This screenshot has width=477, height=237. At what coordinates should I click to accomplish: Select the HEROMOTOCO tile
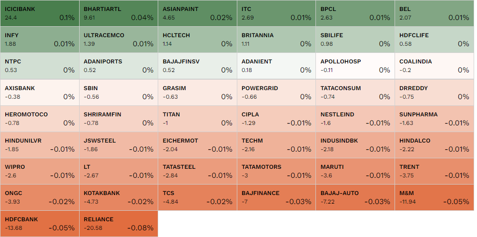click(x=40, y=119)
